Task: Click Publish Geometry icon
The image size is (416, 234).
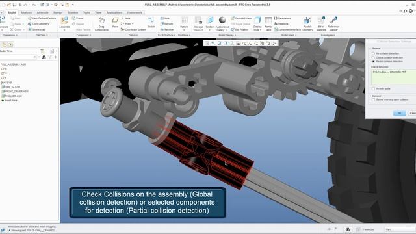Action: (307, 21)
